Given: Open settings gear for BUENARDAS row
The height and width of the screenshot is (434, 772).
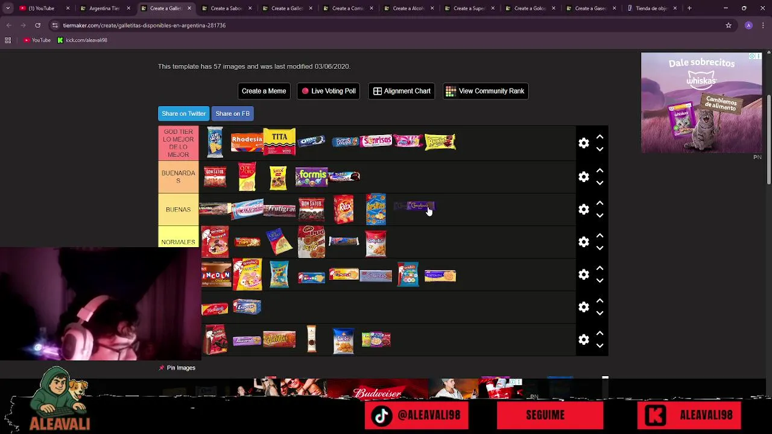Looking at the screenshot, I should click(x=583, y=177).
